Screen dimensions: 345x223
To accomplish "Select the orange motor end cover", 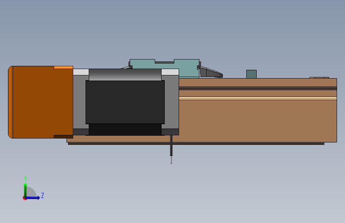I will click(x=41, y=102).
